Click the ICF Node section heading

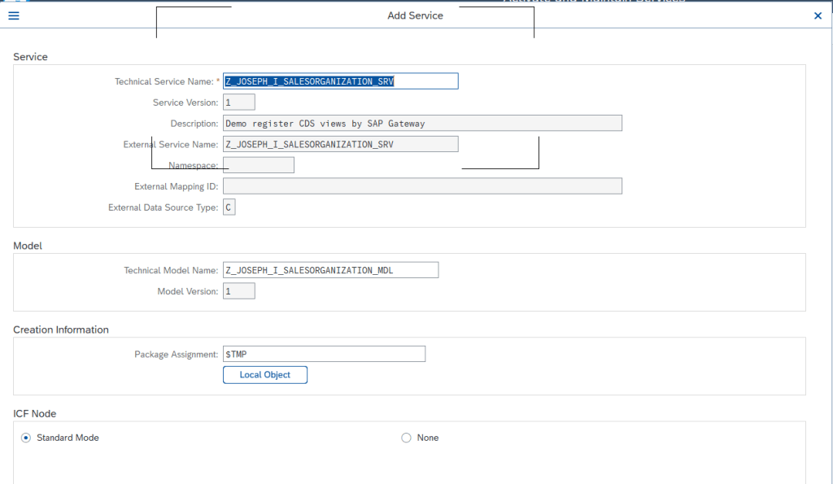click(35, 413)
